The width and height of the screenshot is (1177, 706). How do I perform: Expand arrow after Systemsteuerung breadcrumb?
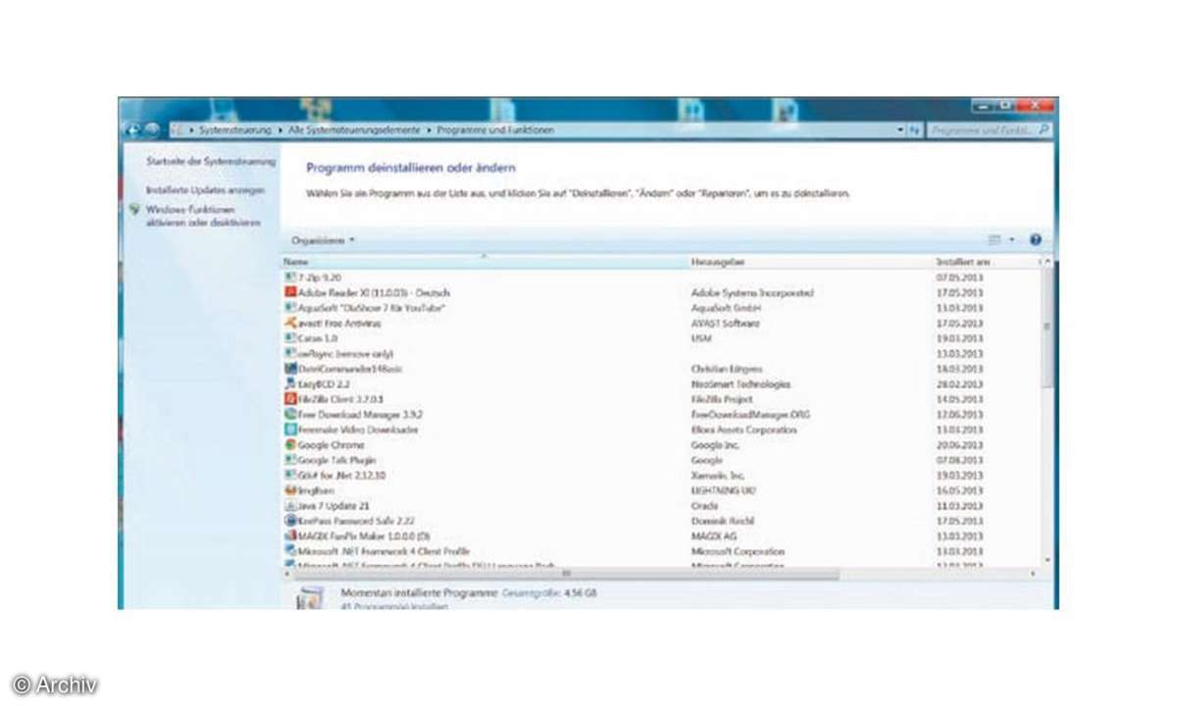pos(281,129)
